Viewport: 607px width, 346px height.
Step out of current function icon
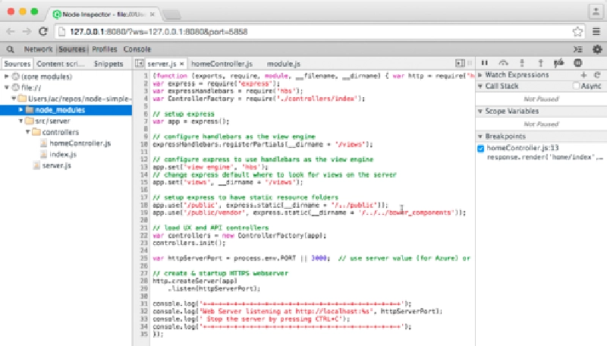point(540,63)
